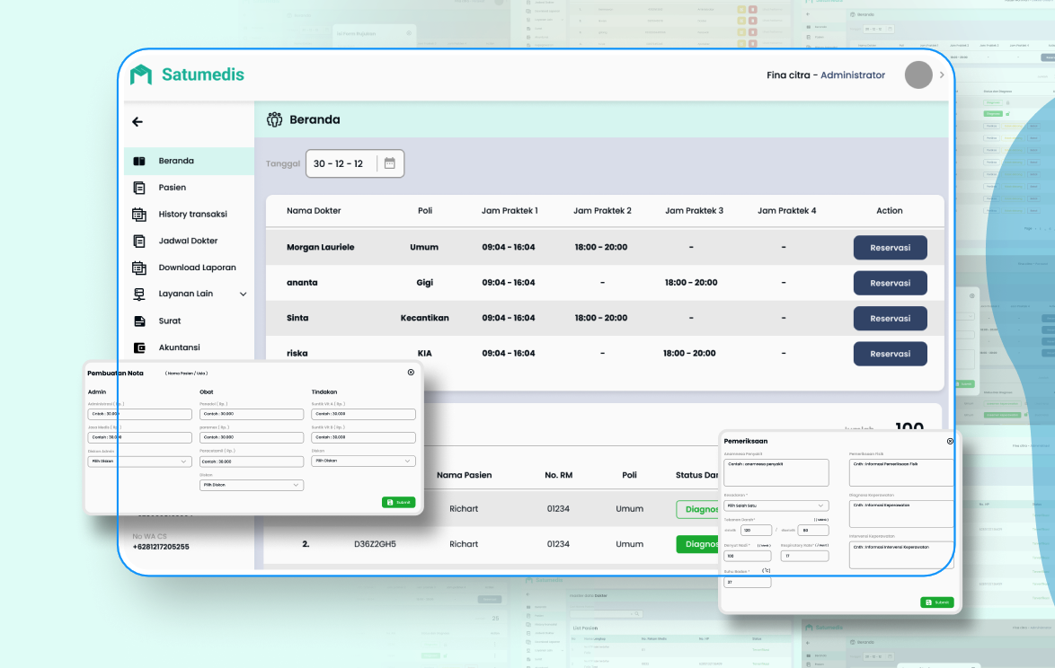Open the Tindakan Diskon dropdown
Viewport: 1055px width, 668px height.
(x=363, y=461)
